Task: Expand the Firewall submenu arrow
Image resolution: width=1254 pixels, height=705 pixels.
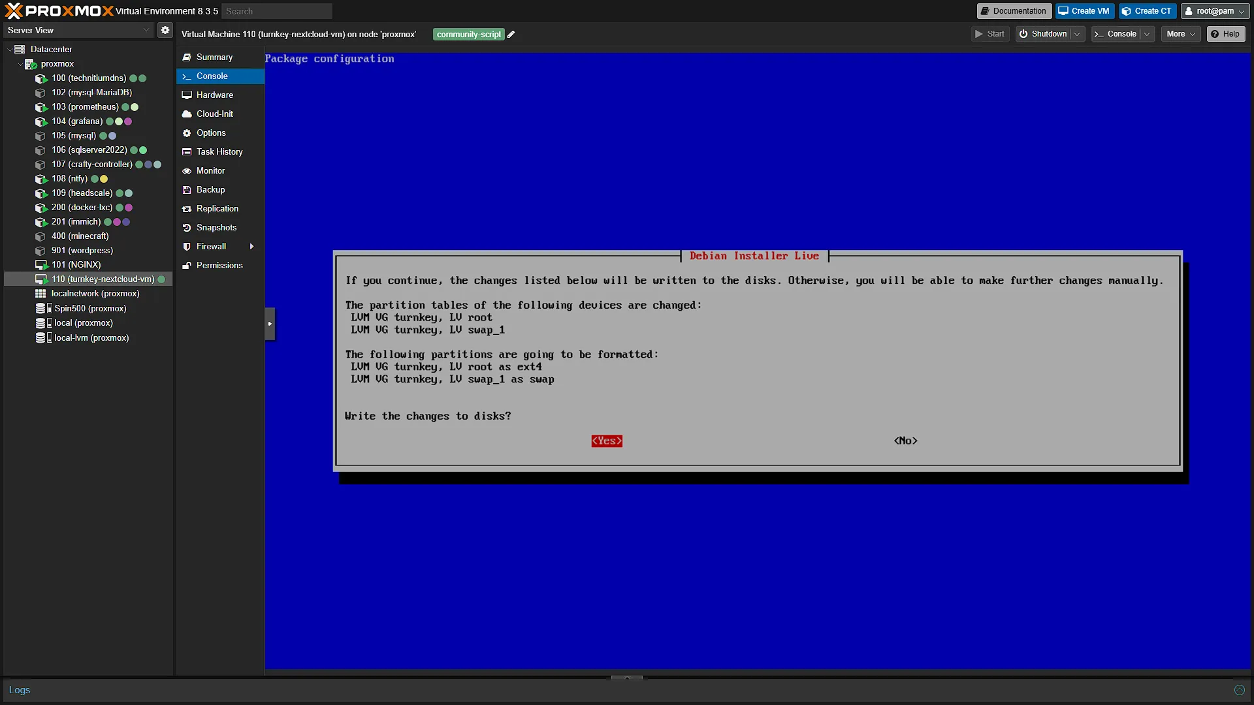Action: (x=251, y=247)
